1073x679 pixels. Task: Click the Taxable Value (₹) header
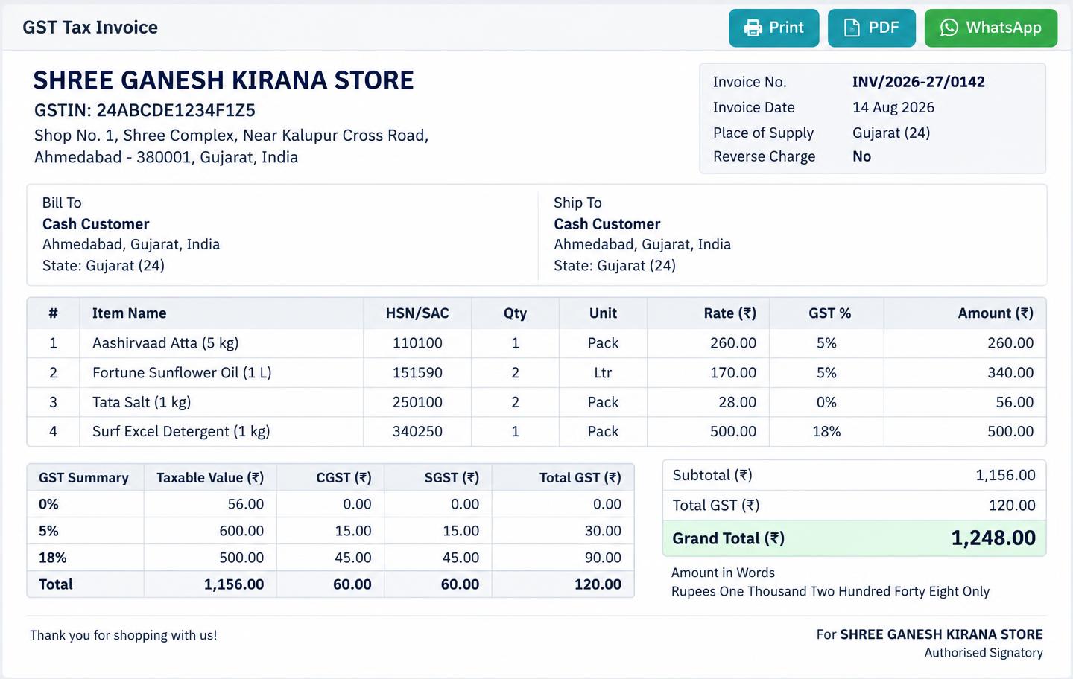click(x=210, y=478)
